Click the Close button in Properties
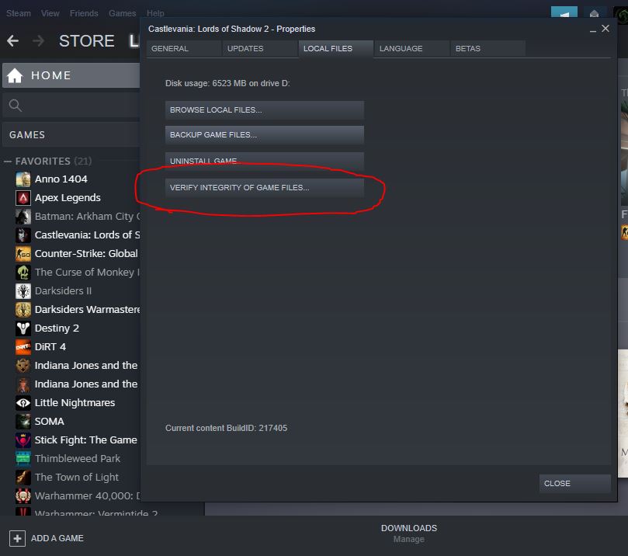The height and width of the screenshot is (556, 628). pos(574,484)
